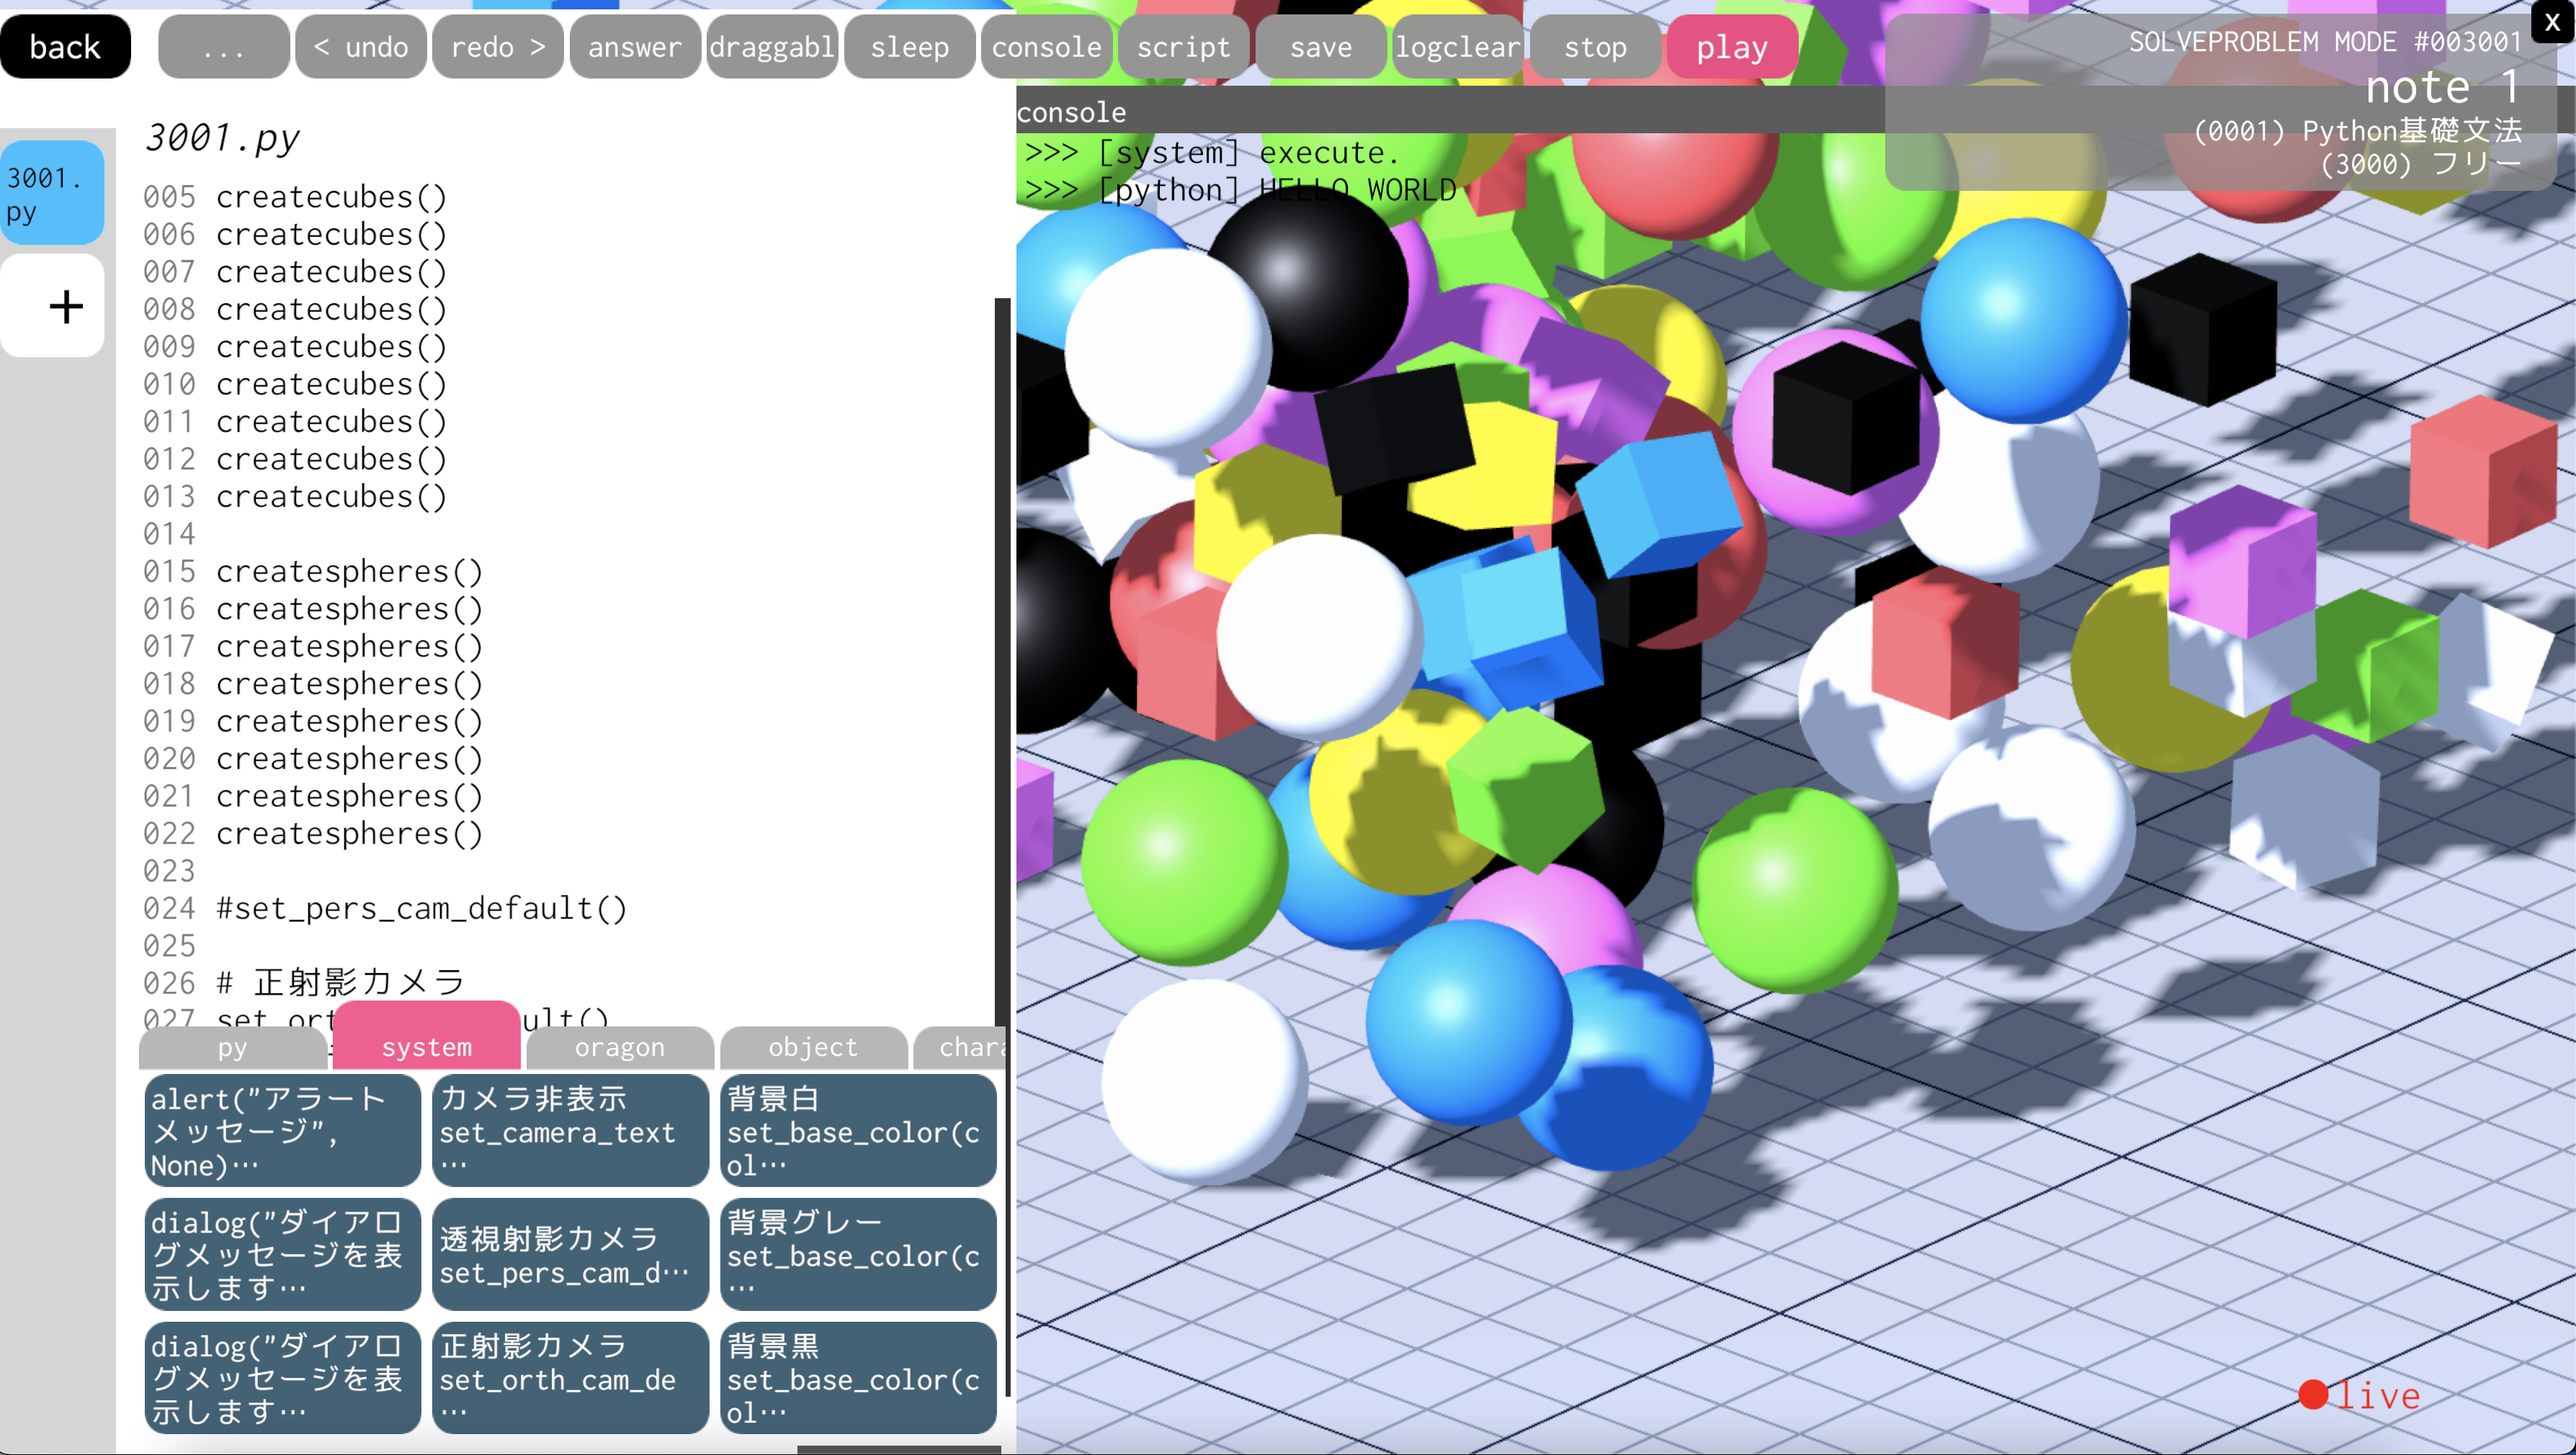This screenshot has width=2576, height=1455.
Task: Switch to the py snippet tab
Action: 232,1047
